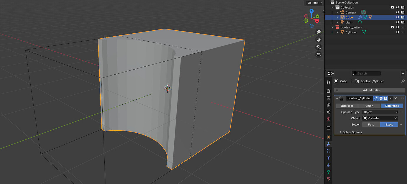Click the viewport zoom magnifier icon

click(319, 32)
